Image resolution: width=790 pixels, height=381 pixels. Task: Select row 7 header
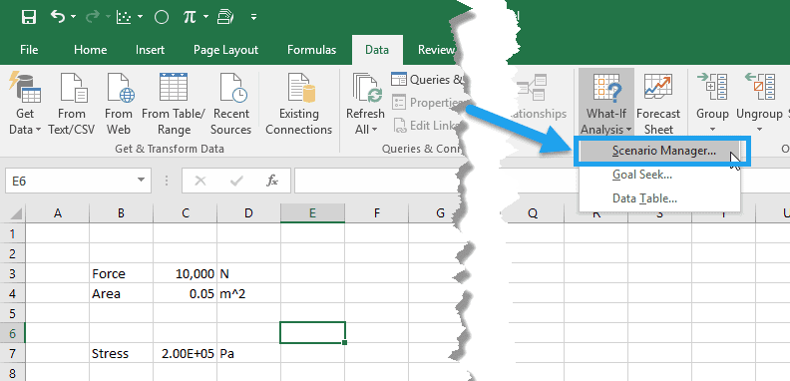tap(13, 354)
